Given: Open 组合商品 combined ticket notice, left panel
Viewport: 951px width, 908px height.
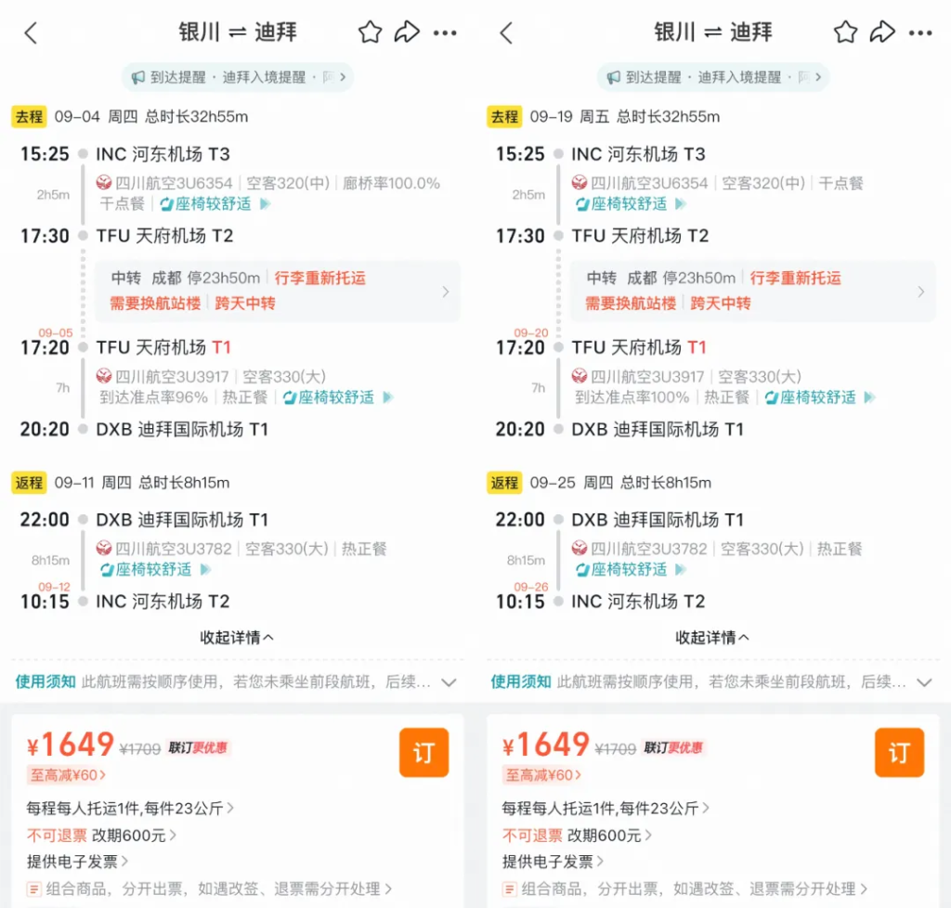Looking at the screenshot, I should [210, 889].
